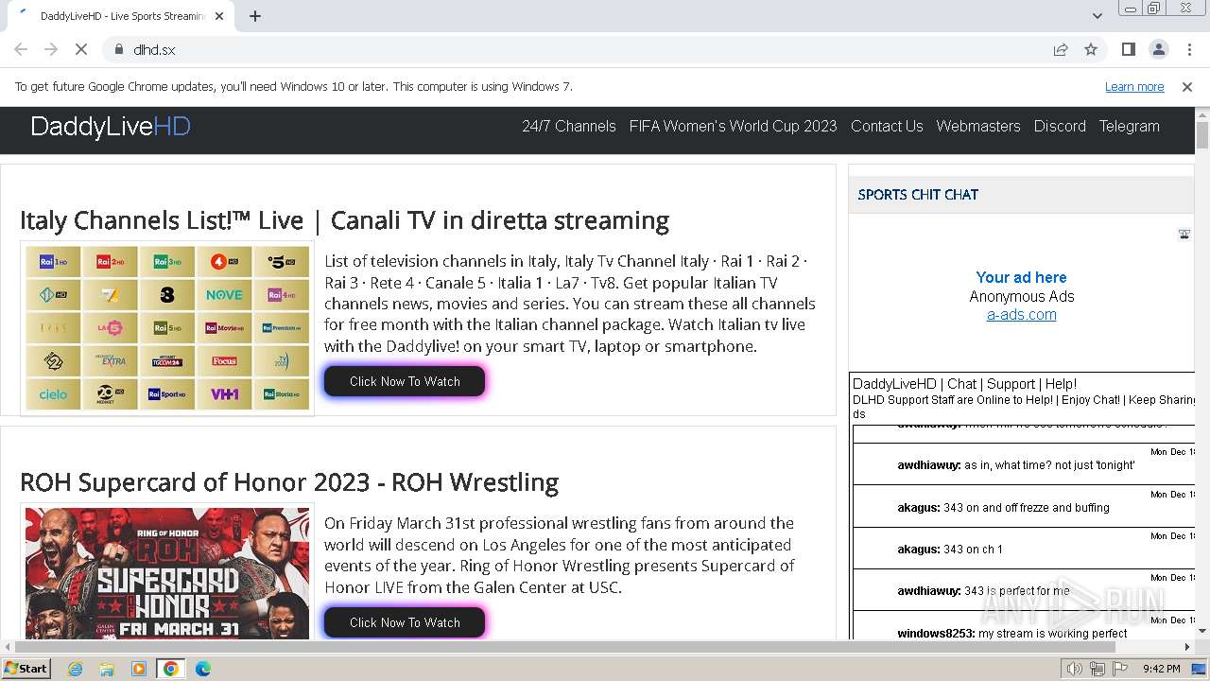Toggle the browser side panel
The height and width of the screenshot is (681, 1210).
coord(1128,49)
